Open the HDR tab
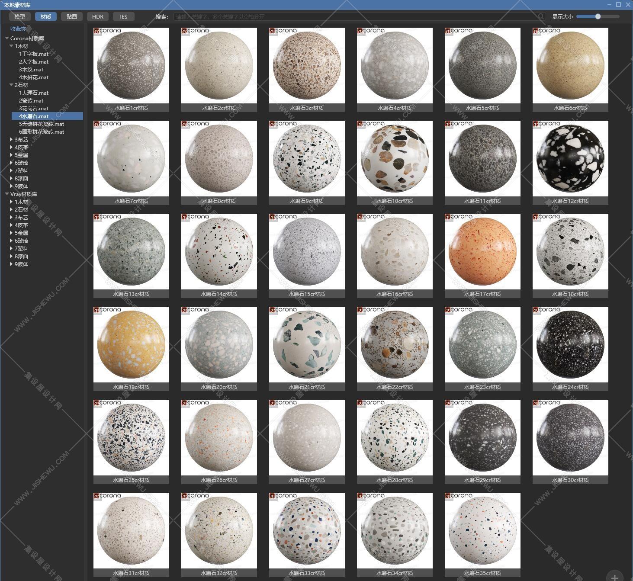The image size is (633, 581). click(98, 16)
